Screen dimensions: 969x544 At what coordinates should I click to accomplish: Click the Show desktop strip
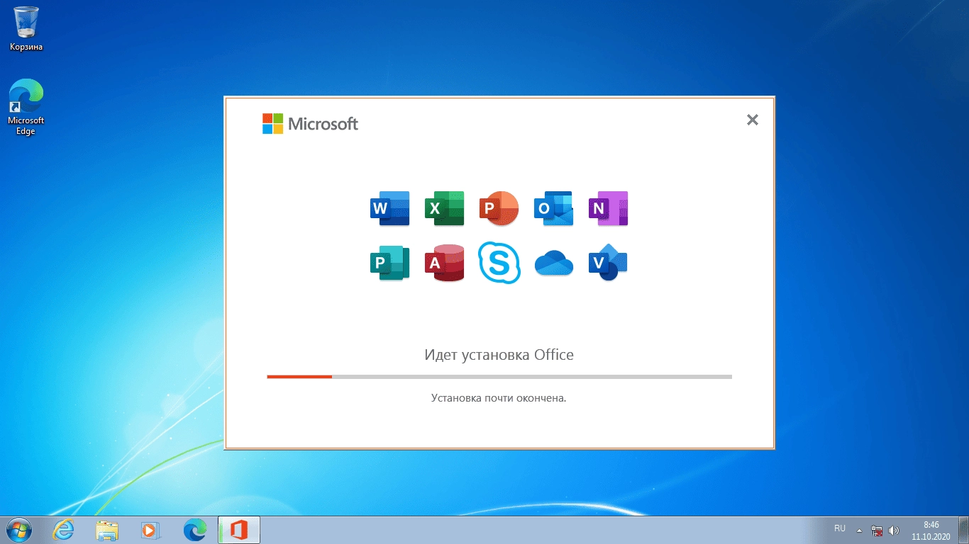(x=963, y=530)
